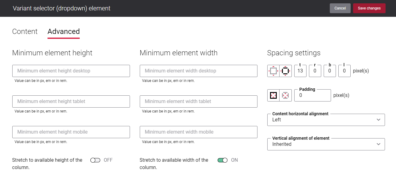This screenshot has height=177, width=396.
Task: Click the Minimum element width desktop field
Action: 199,71
